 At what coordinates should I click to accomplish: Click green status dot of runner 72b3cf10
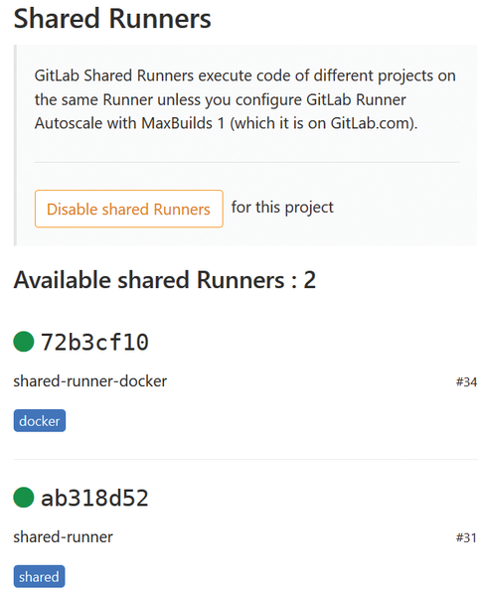pyautogui.click(x=24, y=342)
